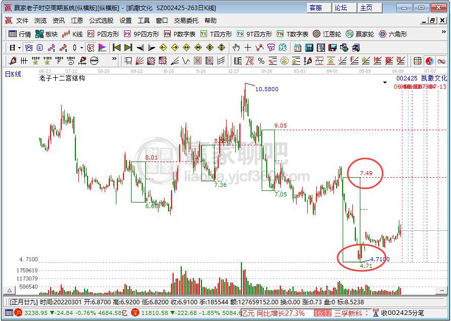Image resolution: width=451 pixels, height=321 pixels.
Task: Click the 主页 button
Action: [x=370, y=8]
